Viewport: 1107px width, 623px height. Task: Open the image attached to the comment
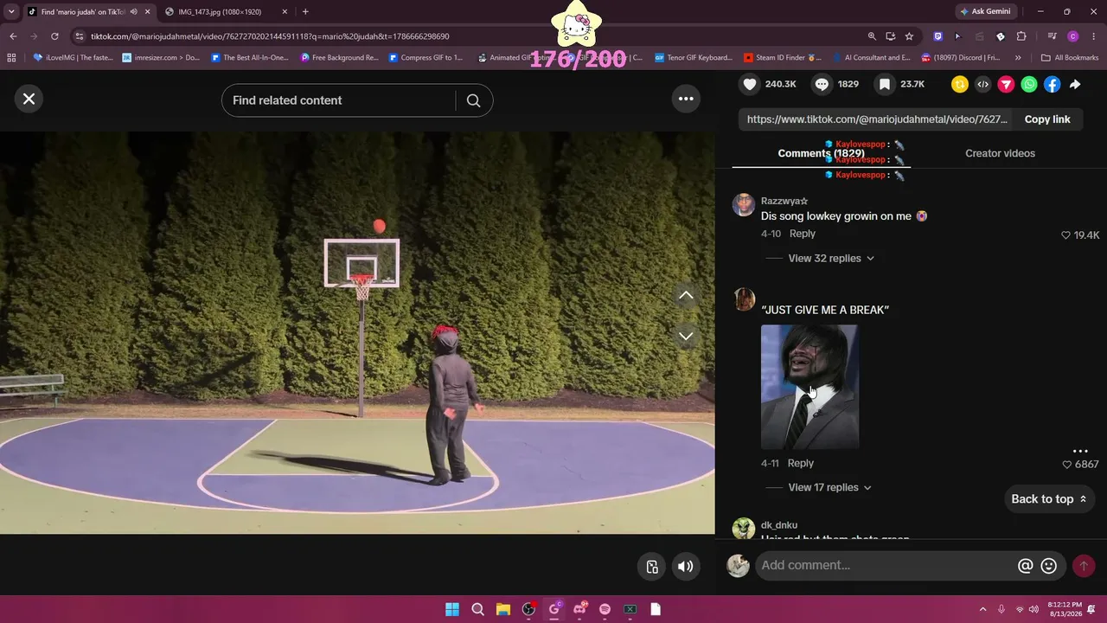pos(809,387)
